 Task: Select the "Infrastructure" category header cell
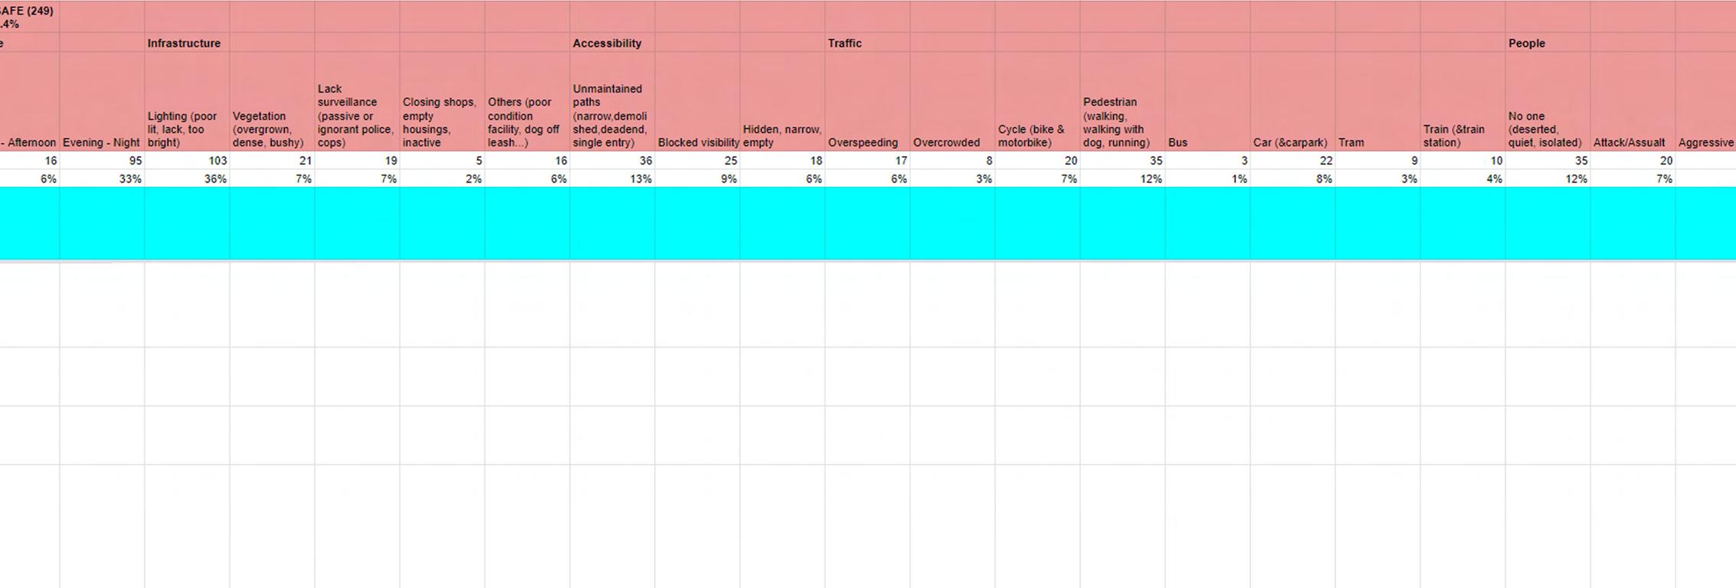[187, 43]
